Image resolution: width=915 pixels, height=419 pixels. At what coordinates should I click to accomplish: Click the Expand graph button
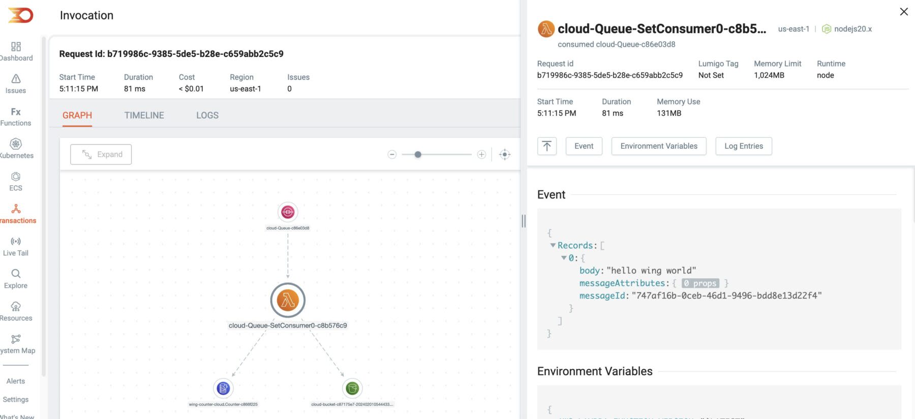click(101, 154)
